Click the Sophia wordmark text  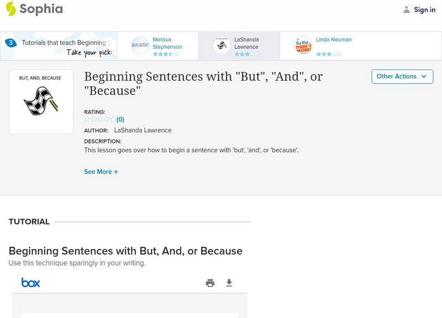coord(42,9)
